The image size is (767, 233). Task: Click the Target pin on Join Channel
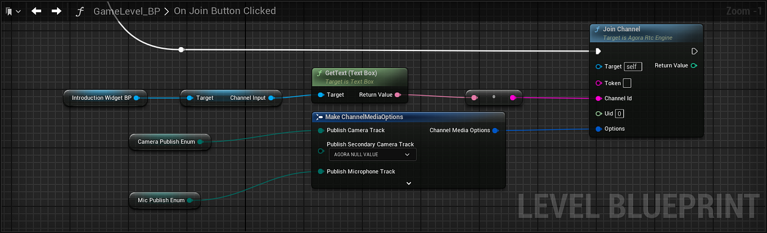coord(598,66)
